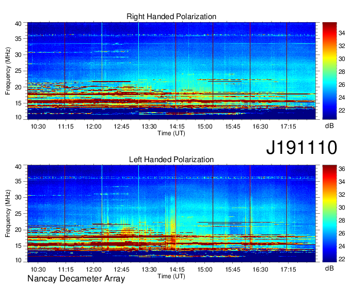Select the large "J191110" observation label
Screen dimensions: 351x285
pos(301,147)
